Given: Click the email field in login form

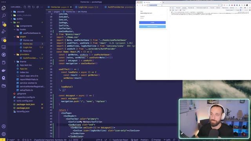Looking at the screenshot, I should coord(153,13).
